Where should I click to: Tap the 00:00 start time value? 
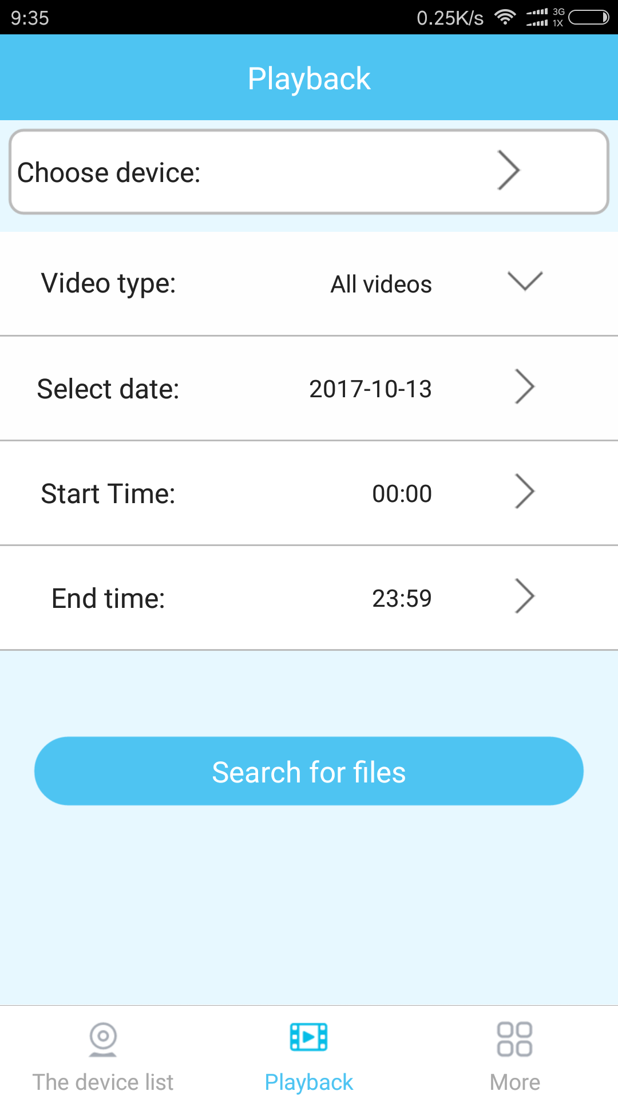point(402,494)
